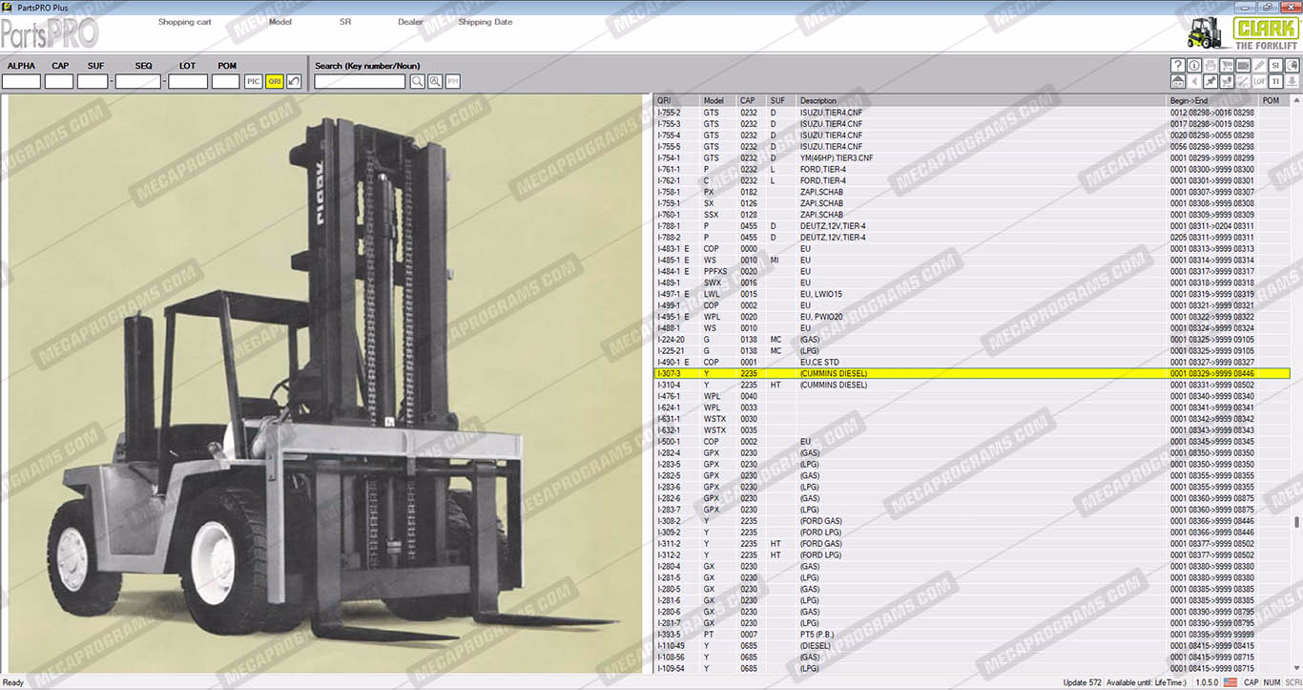1303x690 pixels.
Task: Open the Help question mark icon
Action: (x=1178, y=65)
